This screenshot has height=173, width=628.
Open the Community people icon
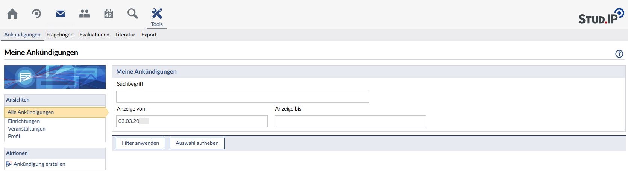click(x=85, y=14)
